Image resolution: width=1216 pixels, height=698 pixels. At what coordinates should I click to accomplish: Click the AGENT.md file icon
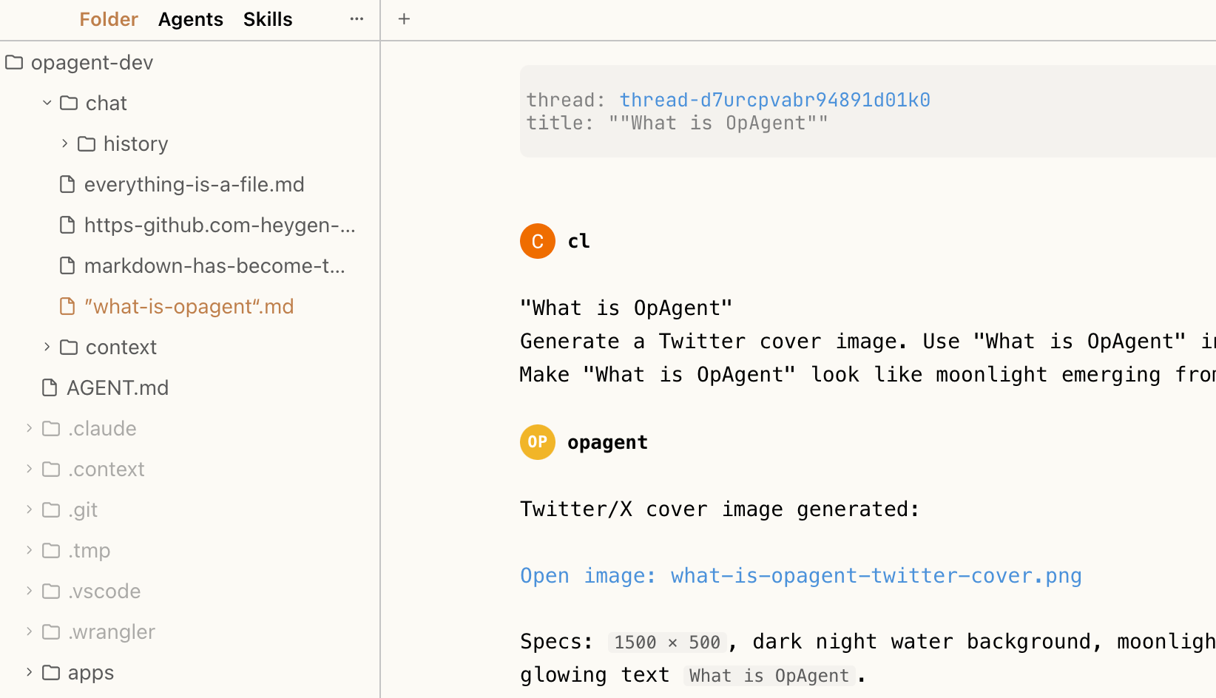click(50, 387)
